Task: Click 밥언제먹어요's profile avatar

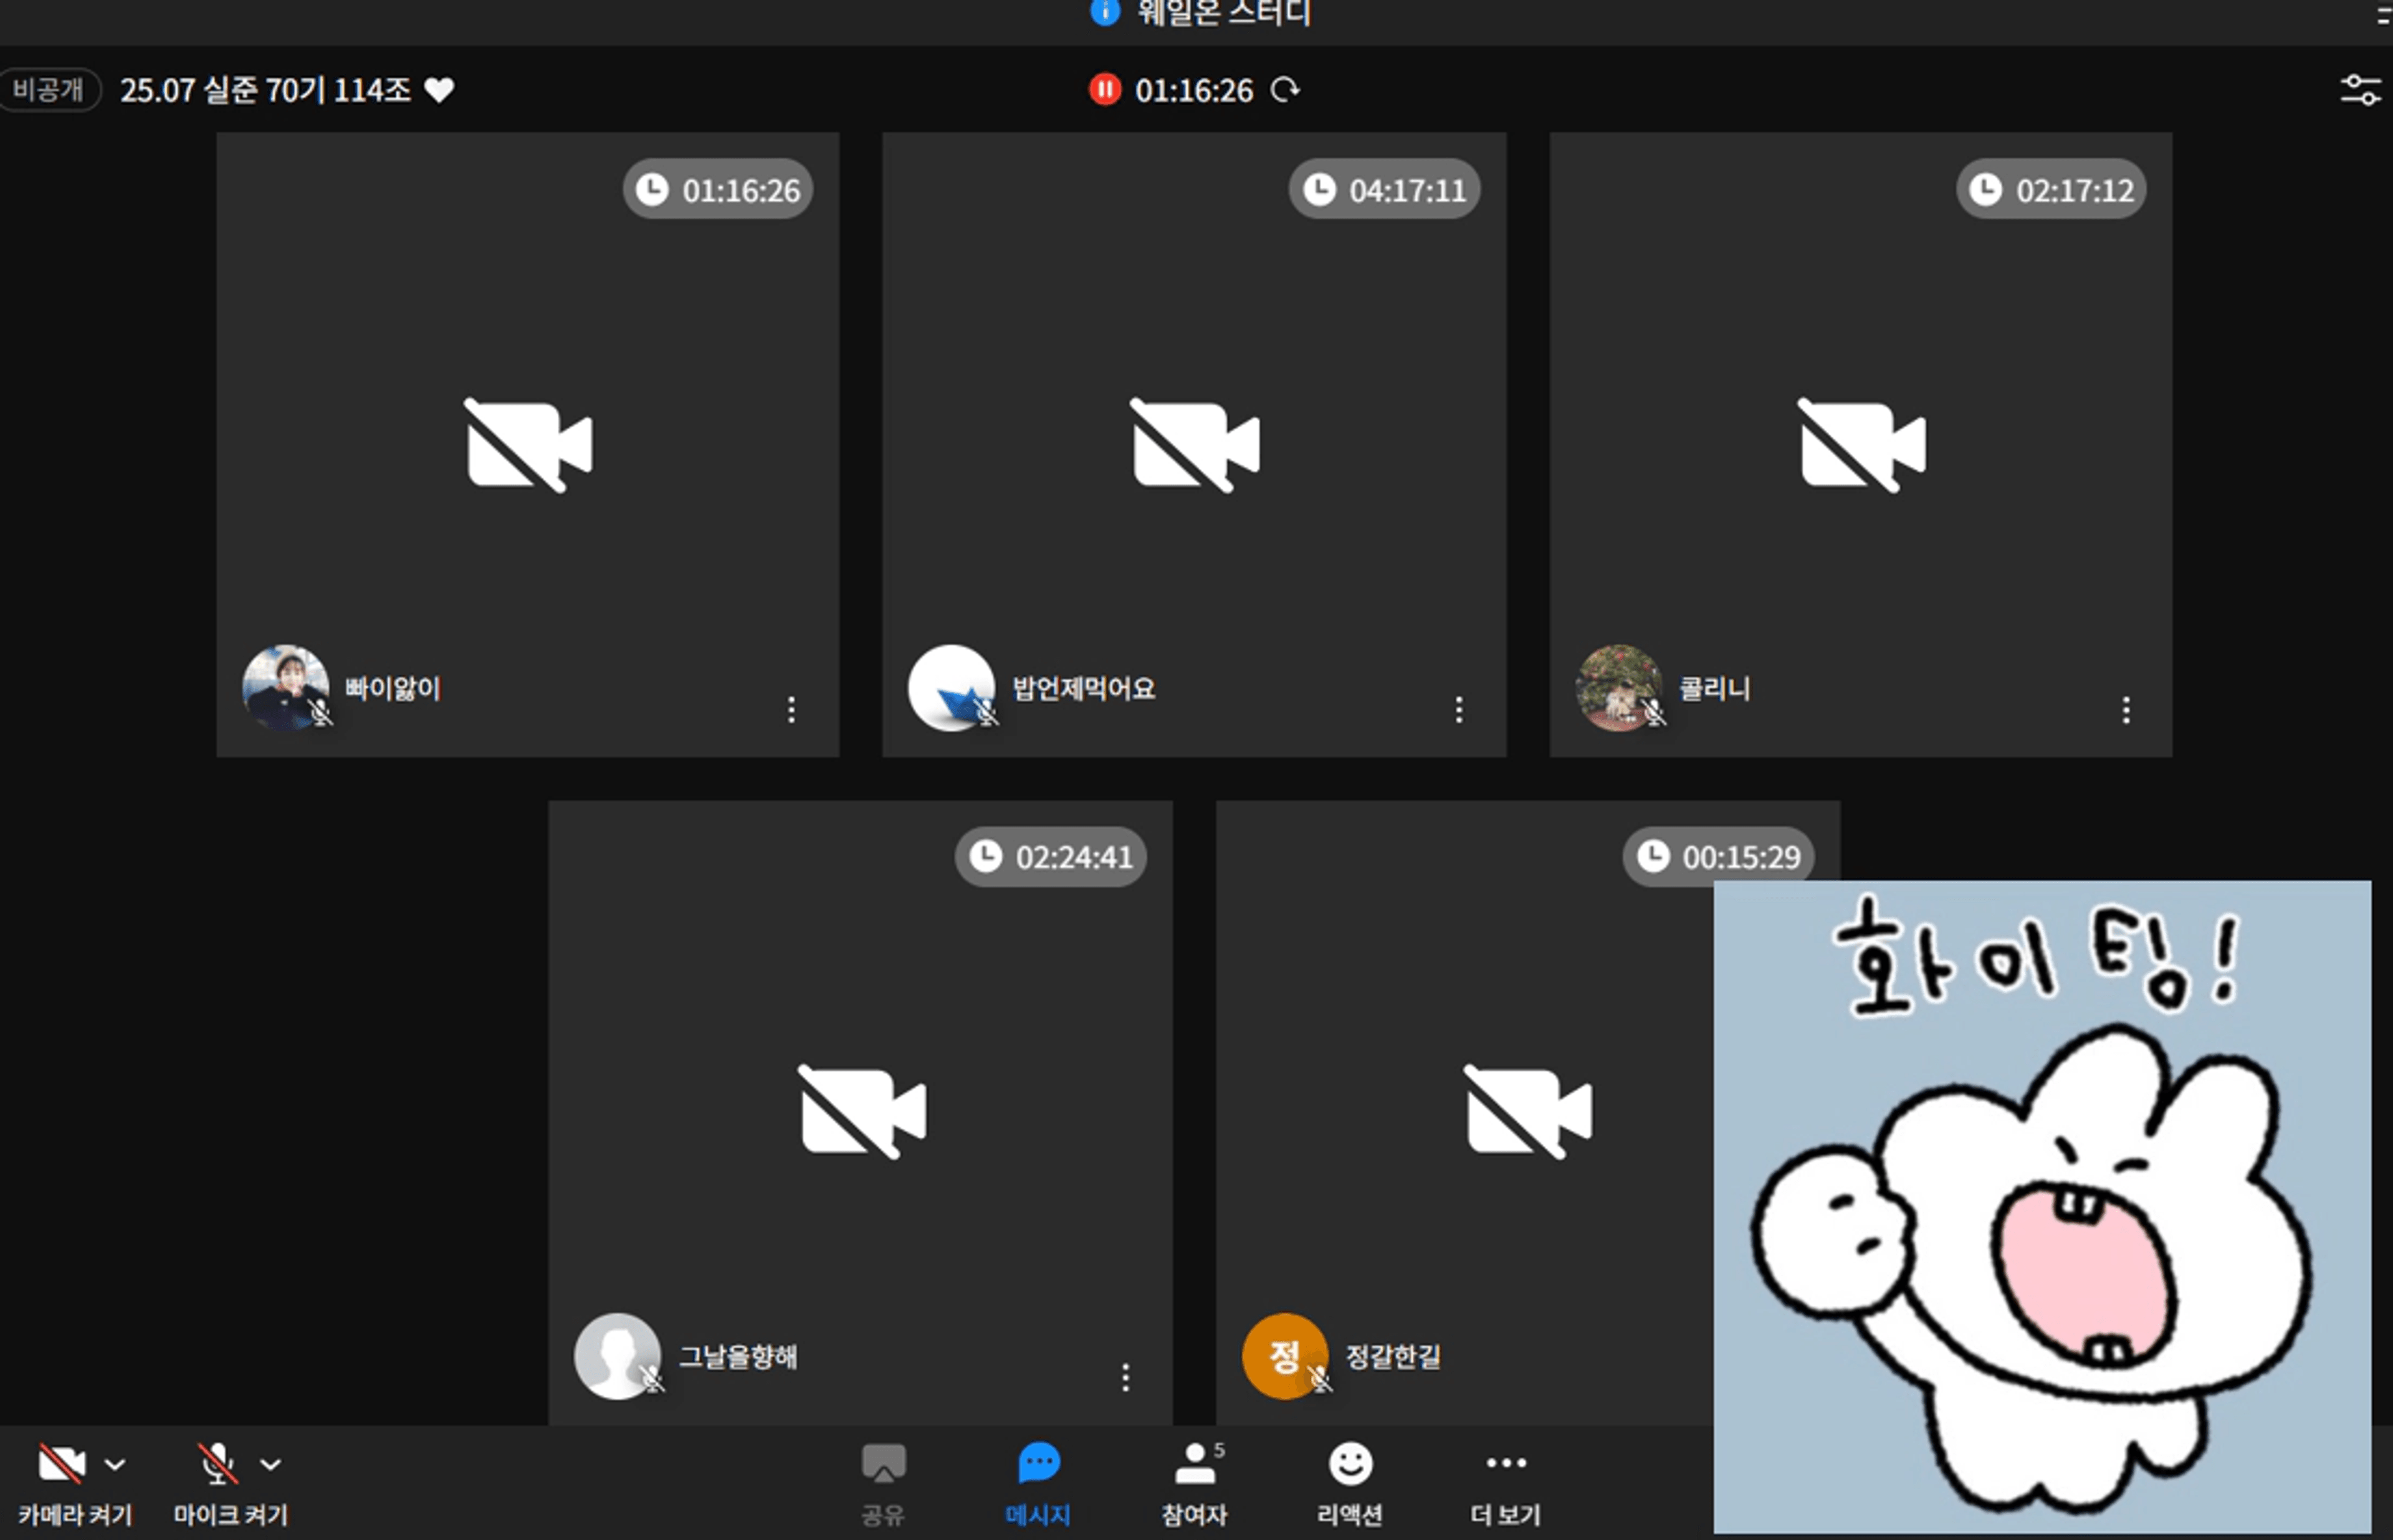Action: 952,688
